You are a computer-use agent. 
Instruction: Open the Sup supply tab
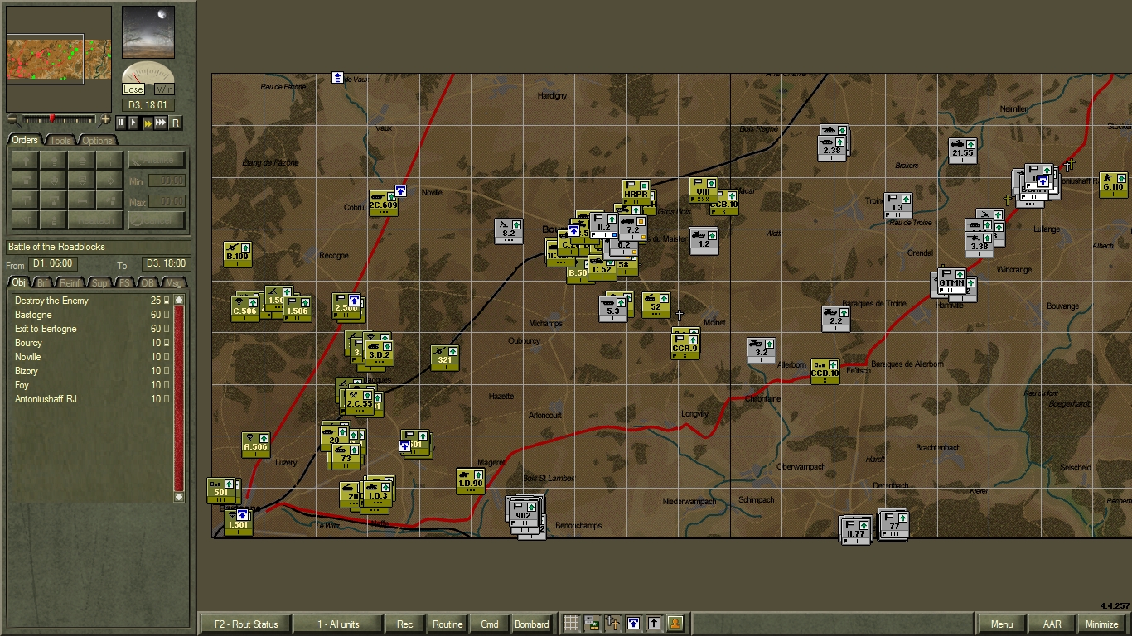point(100,283)
